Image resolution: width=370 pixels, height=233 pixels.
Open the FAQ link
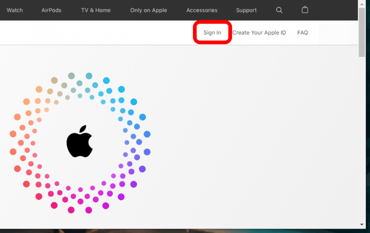point(303,33)
